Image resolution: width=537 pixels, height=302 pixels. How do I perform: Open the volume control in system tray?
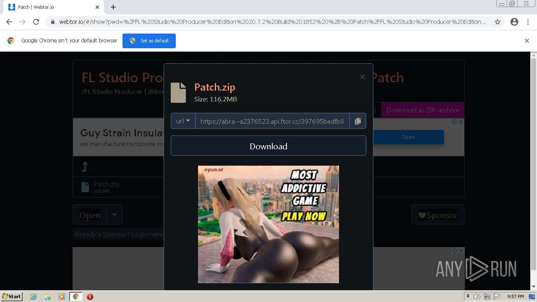coord(477,297)
